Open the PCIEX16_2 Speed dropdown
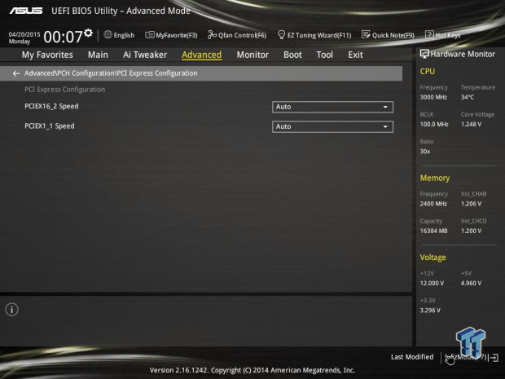Screen dimensions: 505x379 (332, 107)
